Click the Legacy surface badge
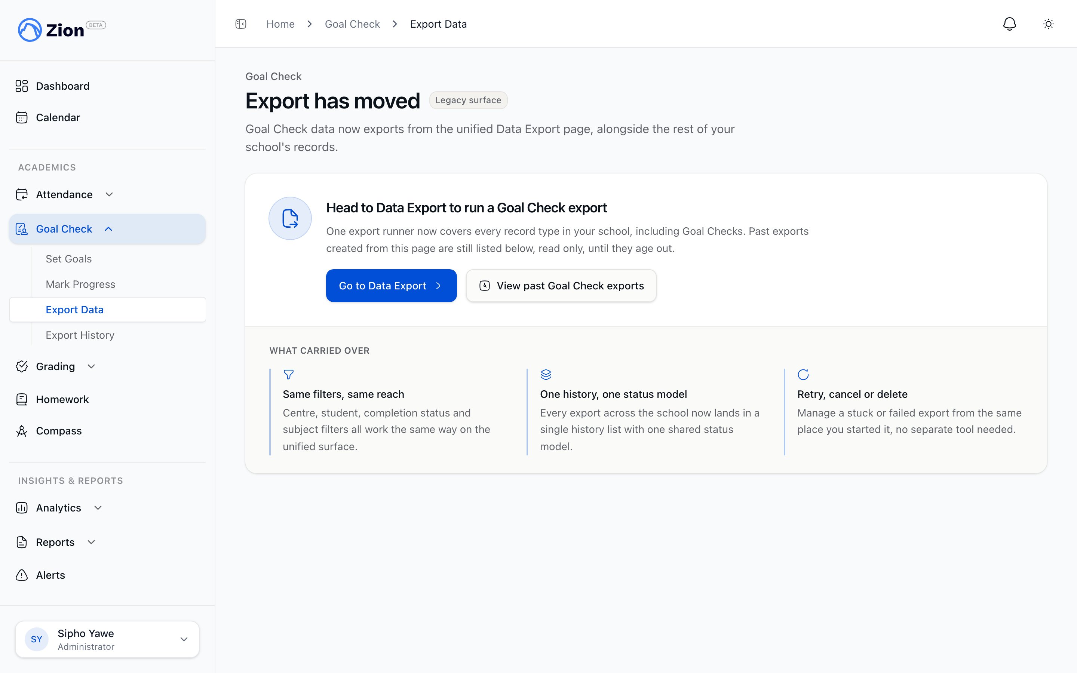The height and width of the screenshot is (673, 1077). coord(468,100)
